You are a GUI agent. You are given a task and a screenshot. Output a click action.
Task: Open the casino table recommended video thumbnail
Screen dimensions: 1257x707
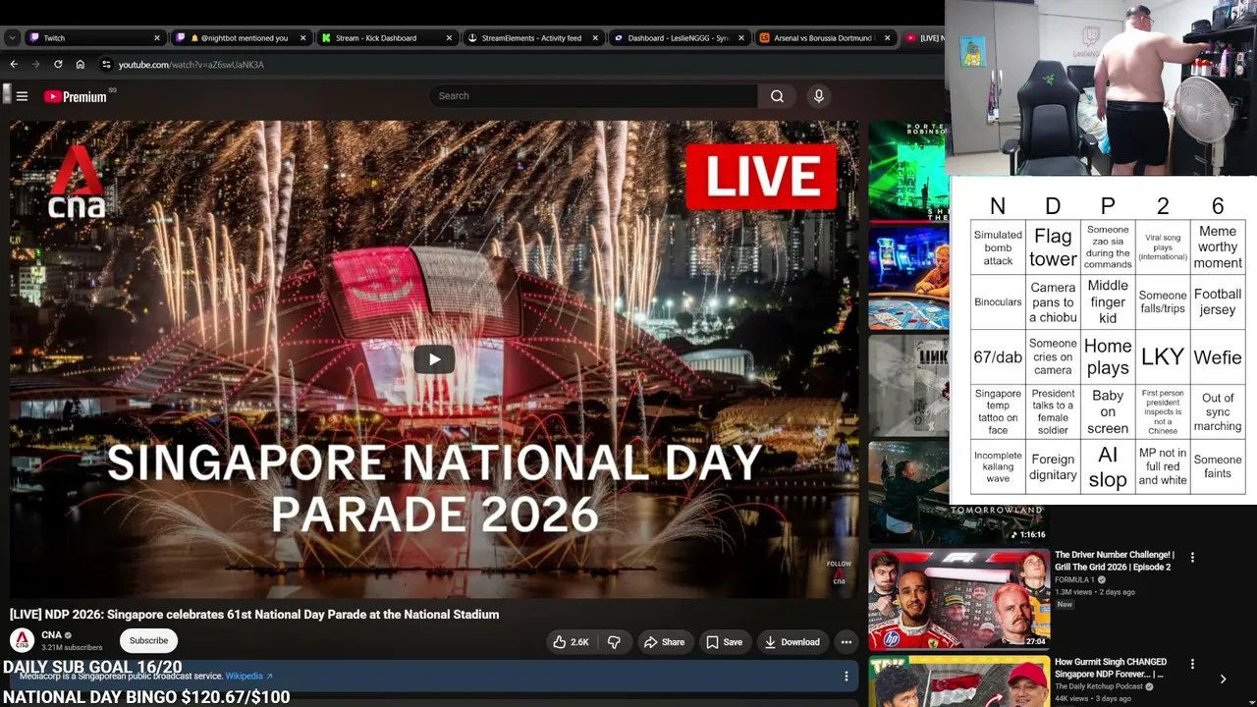(908, 278)
